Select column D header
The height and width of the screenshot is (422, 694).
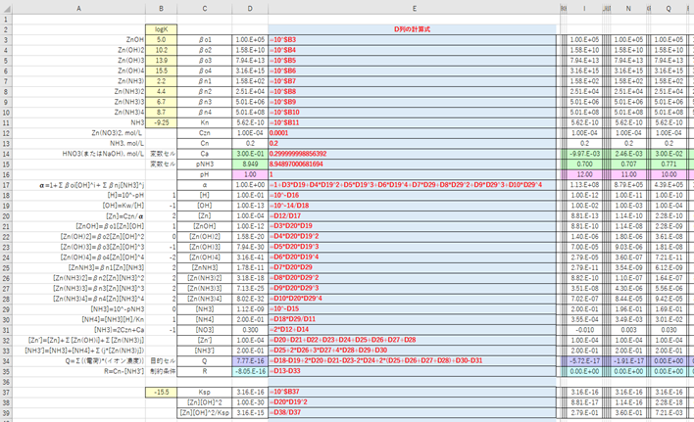pos(250,9)
